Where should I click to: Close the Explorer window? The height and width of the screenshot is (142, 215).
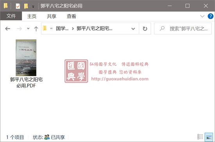[206, 6]
